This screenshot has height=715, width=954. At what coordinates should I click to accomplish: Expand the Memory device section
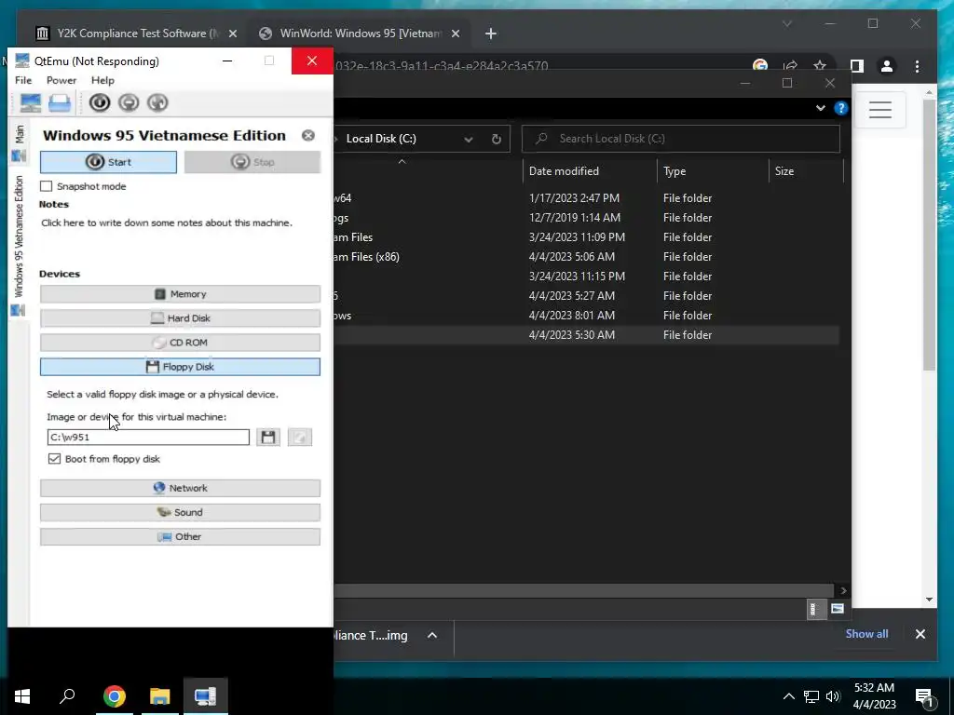pyautogui.click(x=180, y=294)
